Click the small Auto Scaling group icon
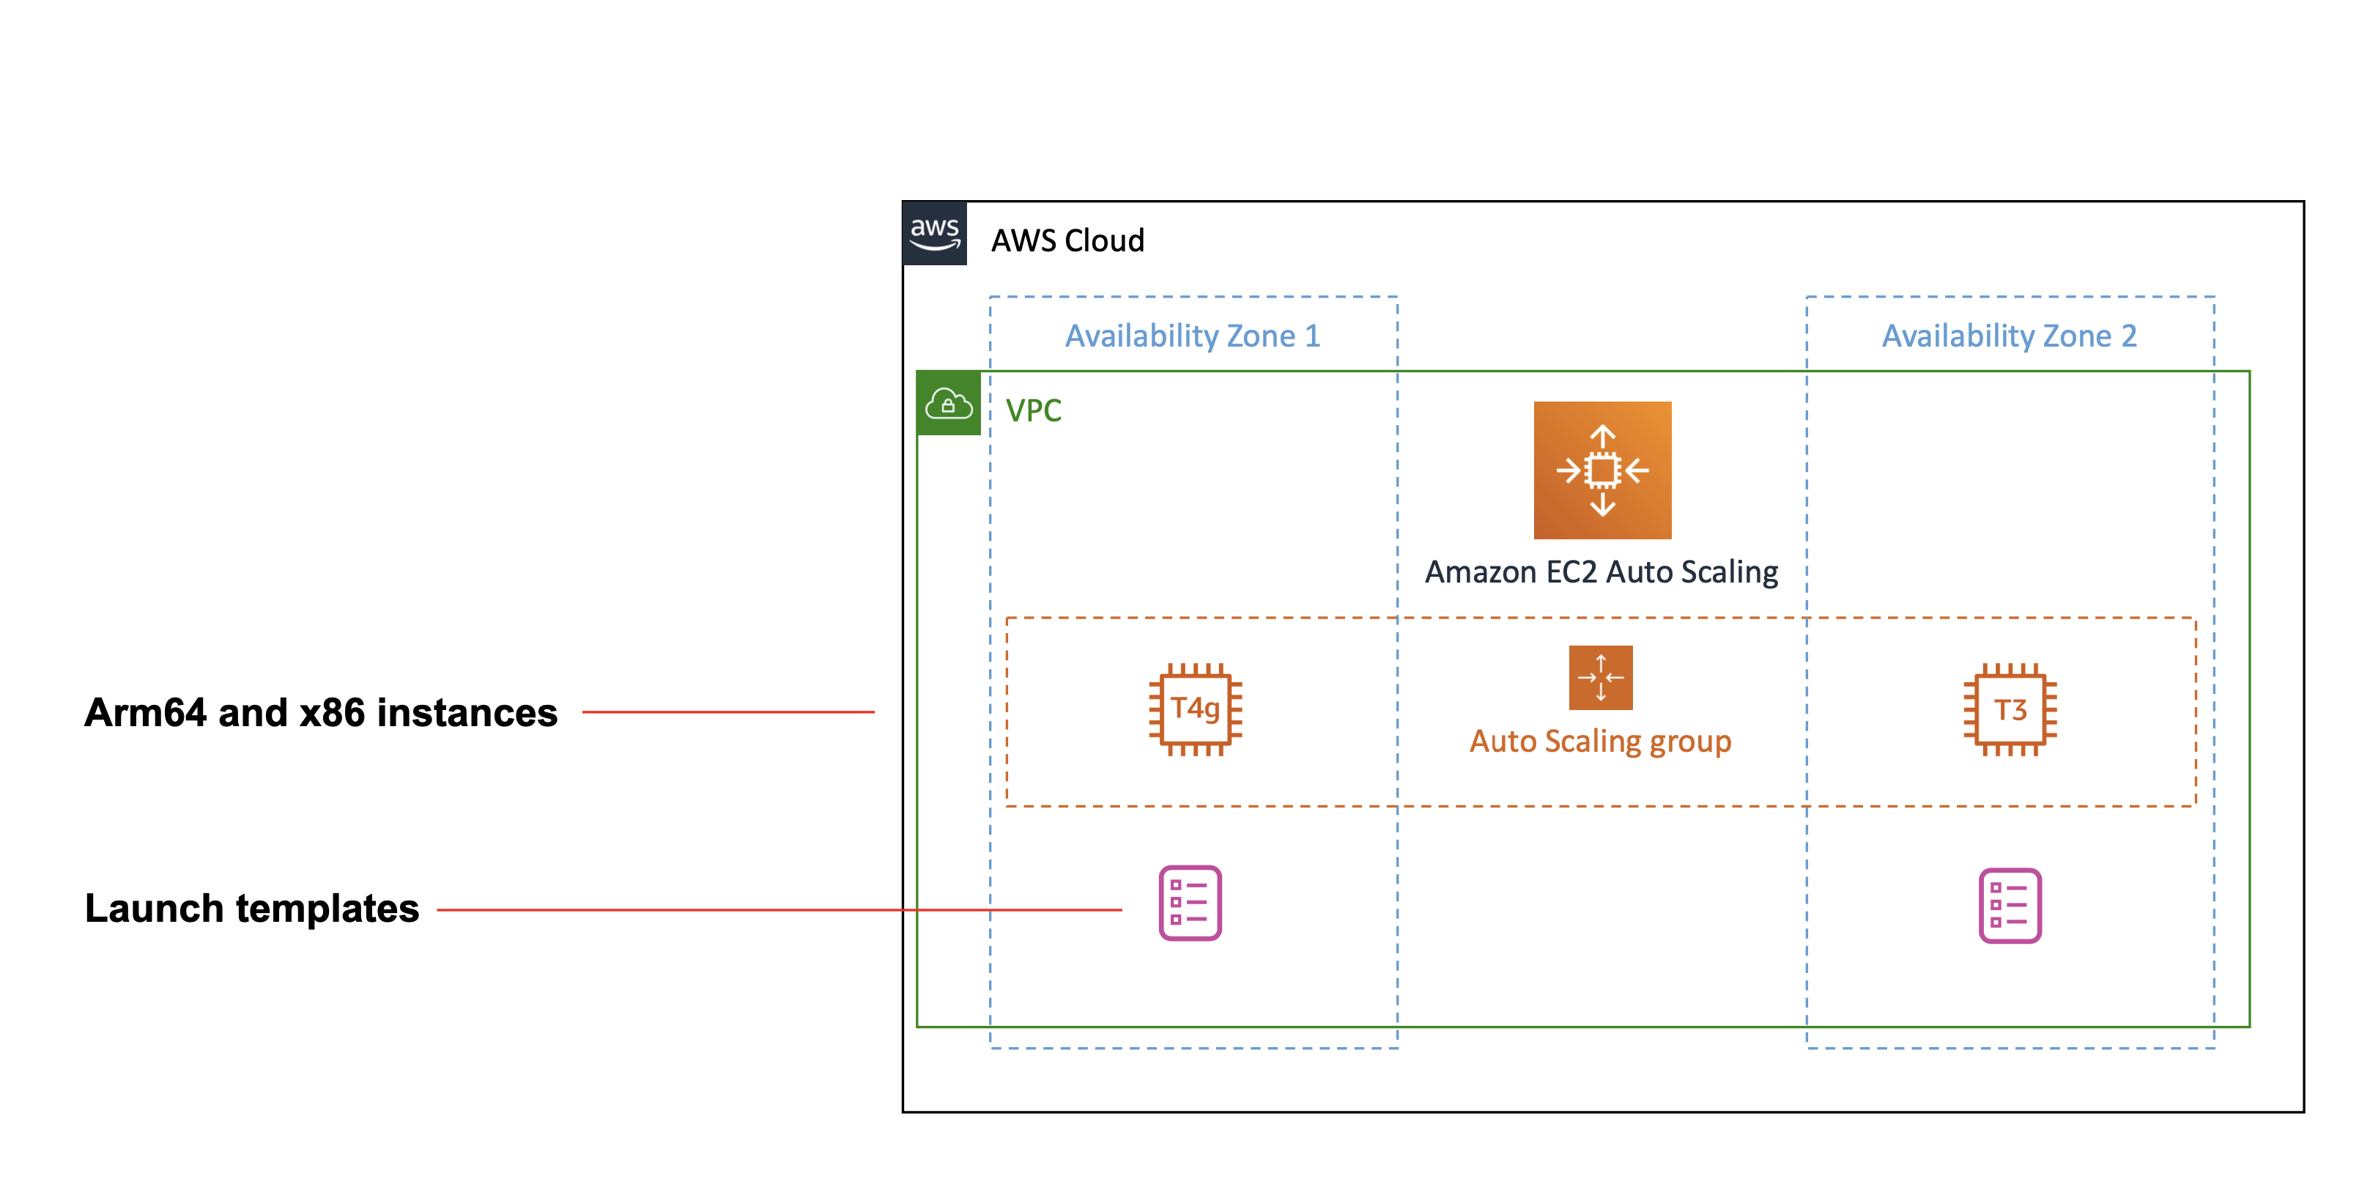This screenshot has width=2359, height=1190. pyautogui.click(x=1600, y=678)
